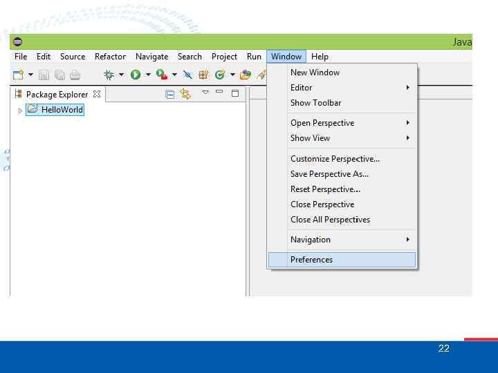Viewport: 498px width, 373px height.
Task: Click the Open Type folder icon
Action: coord(245,75)
